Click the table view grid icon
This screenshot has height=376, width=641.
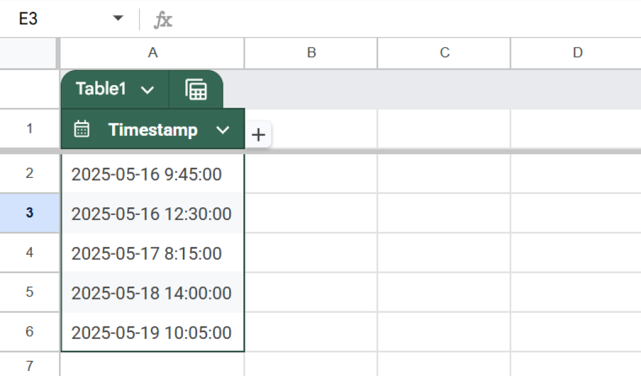pos(196,90)
